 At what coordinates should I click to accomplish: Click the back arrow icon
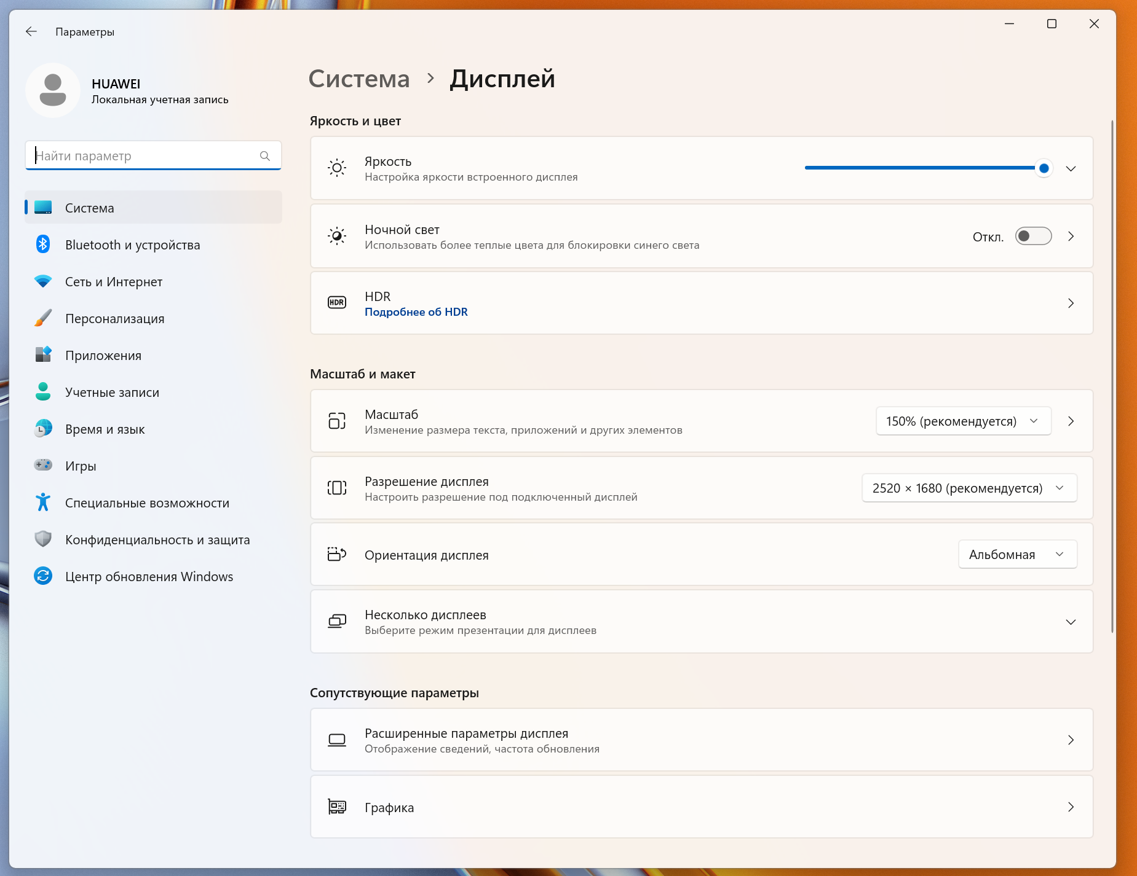31,31
